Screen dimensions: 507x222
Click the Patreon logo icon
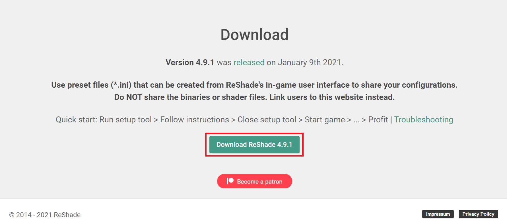click(x=230, y=181)
